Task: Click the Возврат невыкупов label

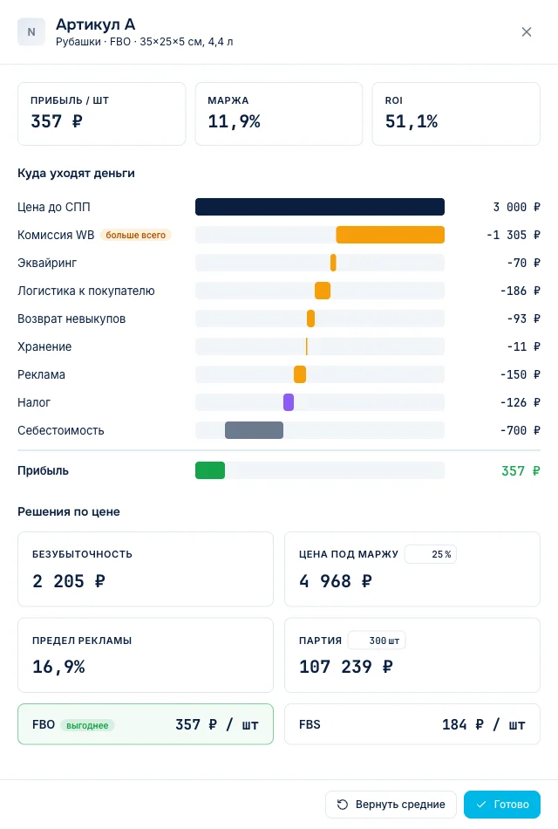Action: point(71,319)
